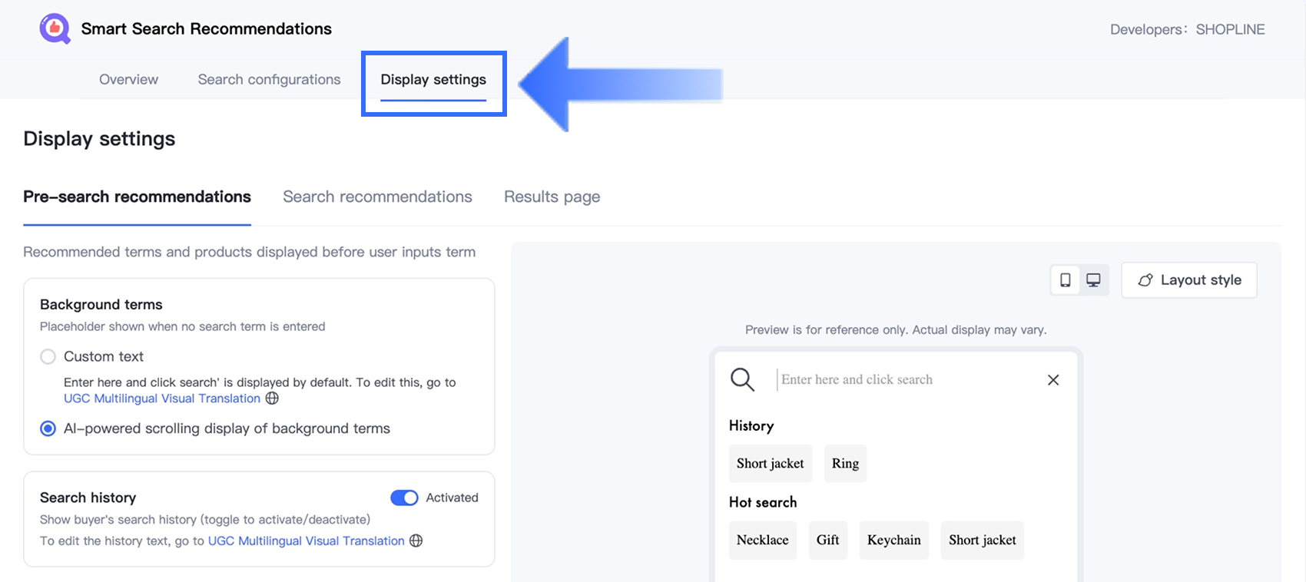Select the Custom text radio option
The width and height of the screenshot is (1306, 582).
(x=48, y=356)
